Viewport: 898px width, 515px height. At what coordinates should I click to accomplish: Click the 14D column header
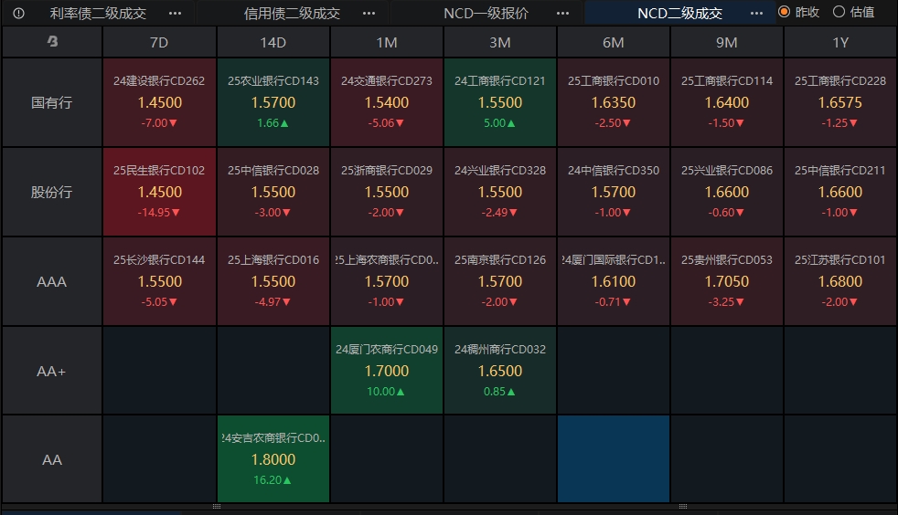273,42
